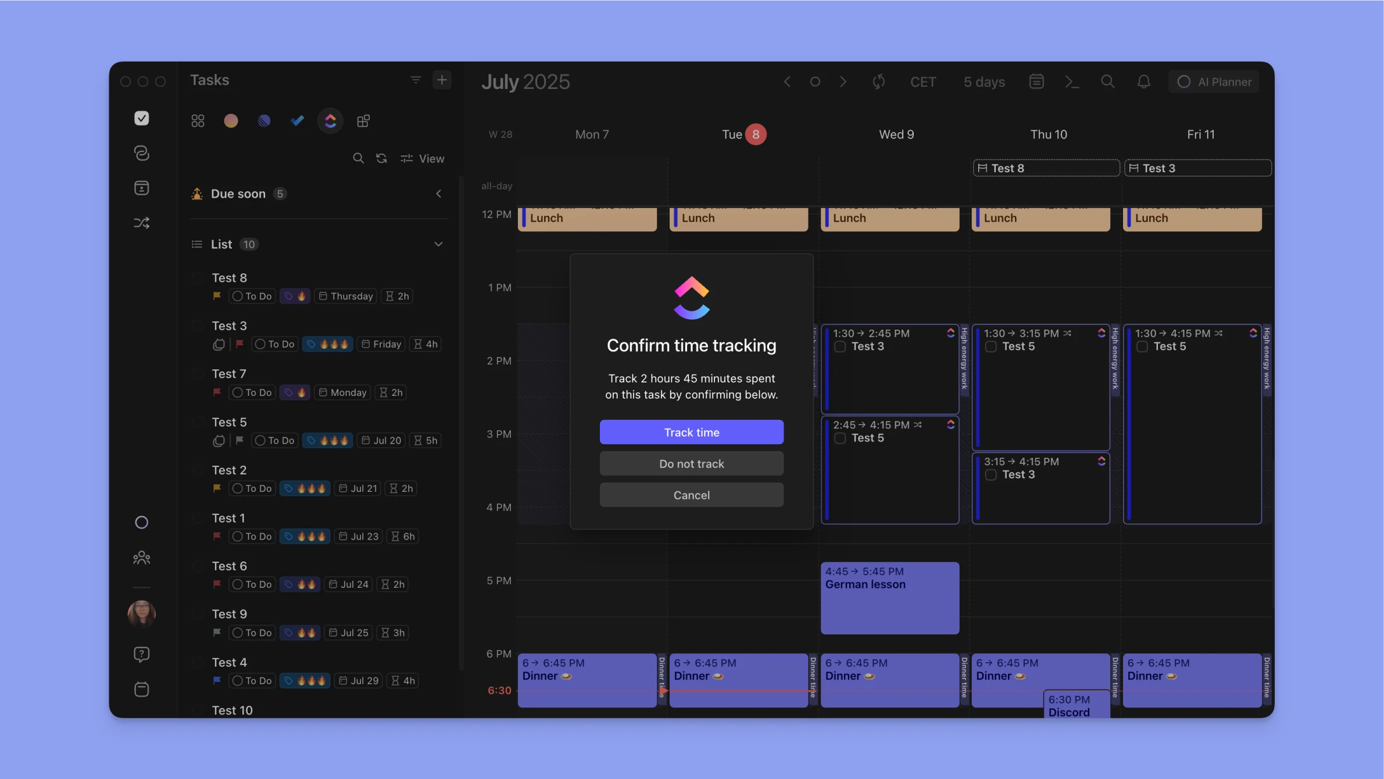
Task: Open Jul 20 due date of Test 5
Action: coord(381,441)
